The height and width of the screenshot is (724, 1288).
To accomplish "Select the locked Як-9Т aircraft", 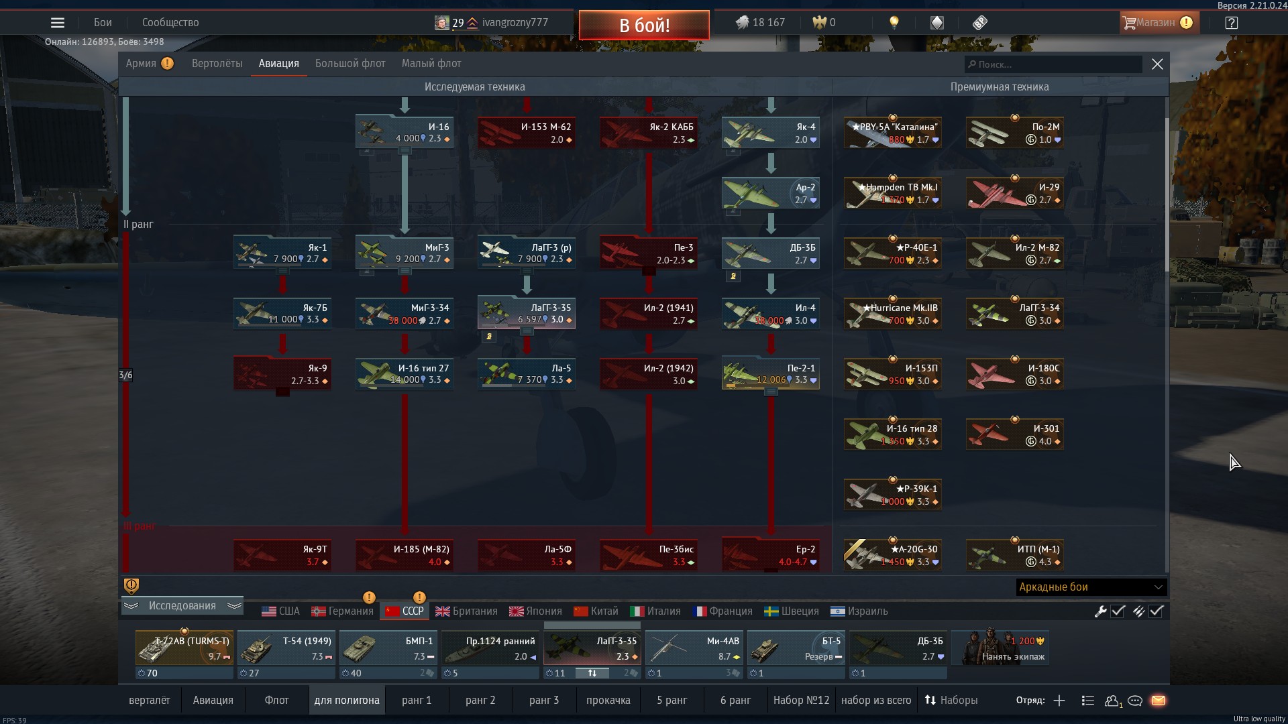I will pyautogui.click(x=282, y=554).
